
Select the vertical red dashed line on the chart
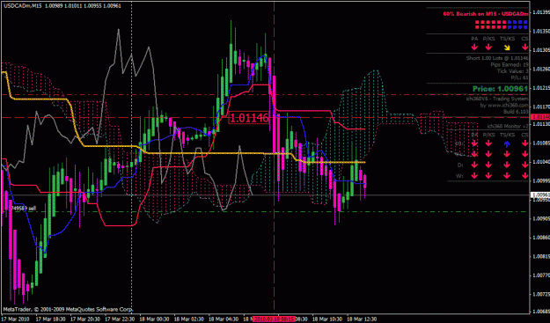point(274,158)
